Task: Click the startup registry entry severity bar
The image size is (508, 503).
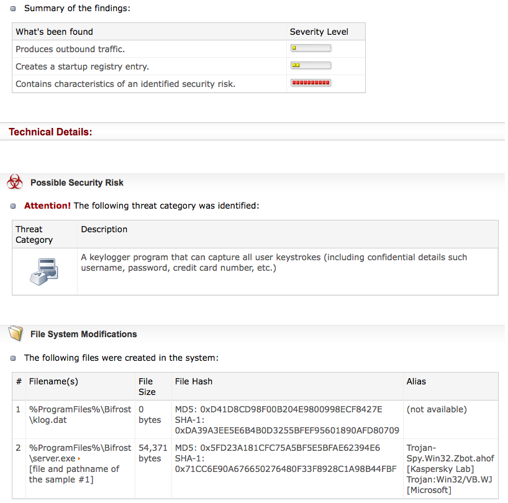Action: pos(311,65)
